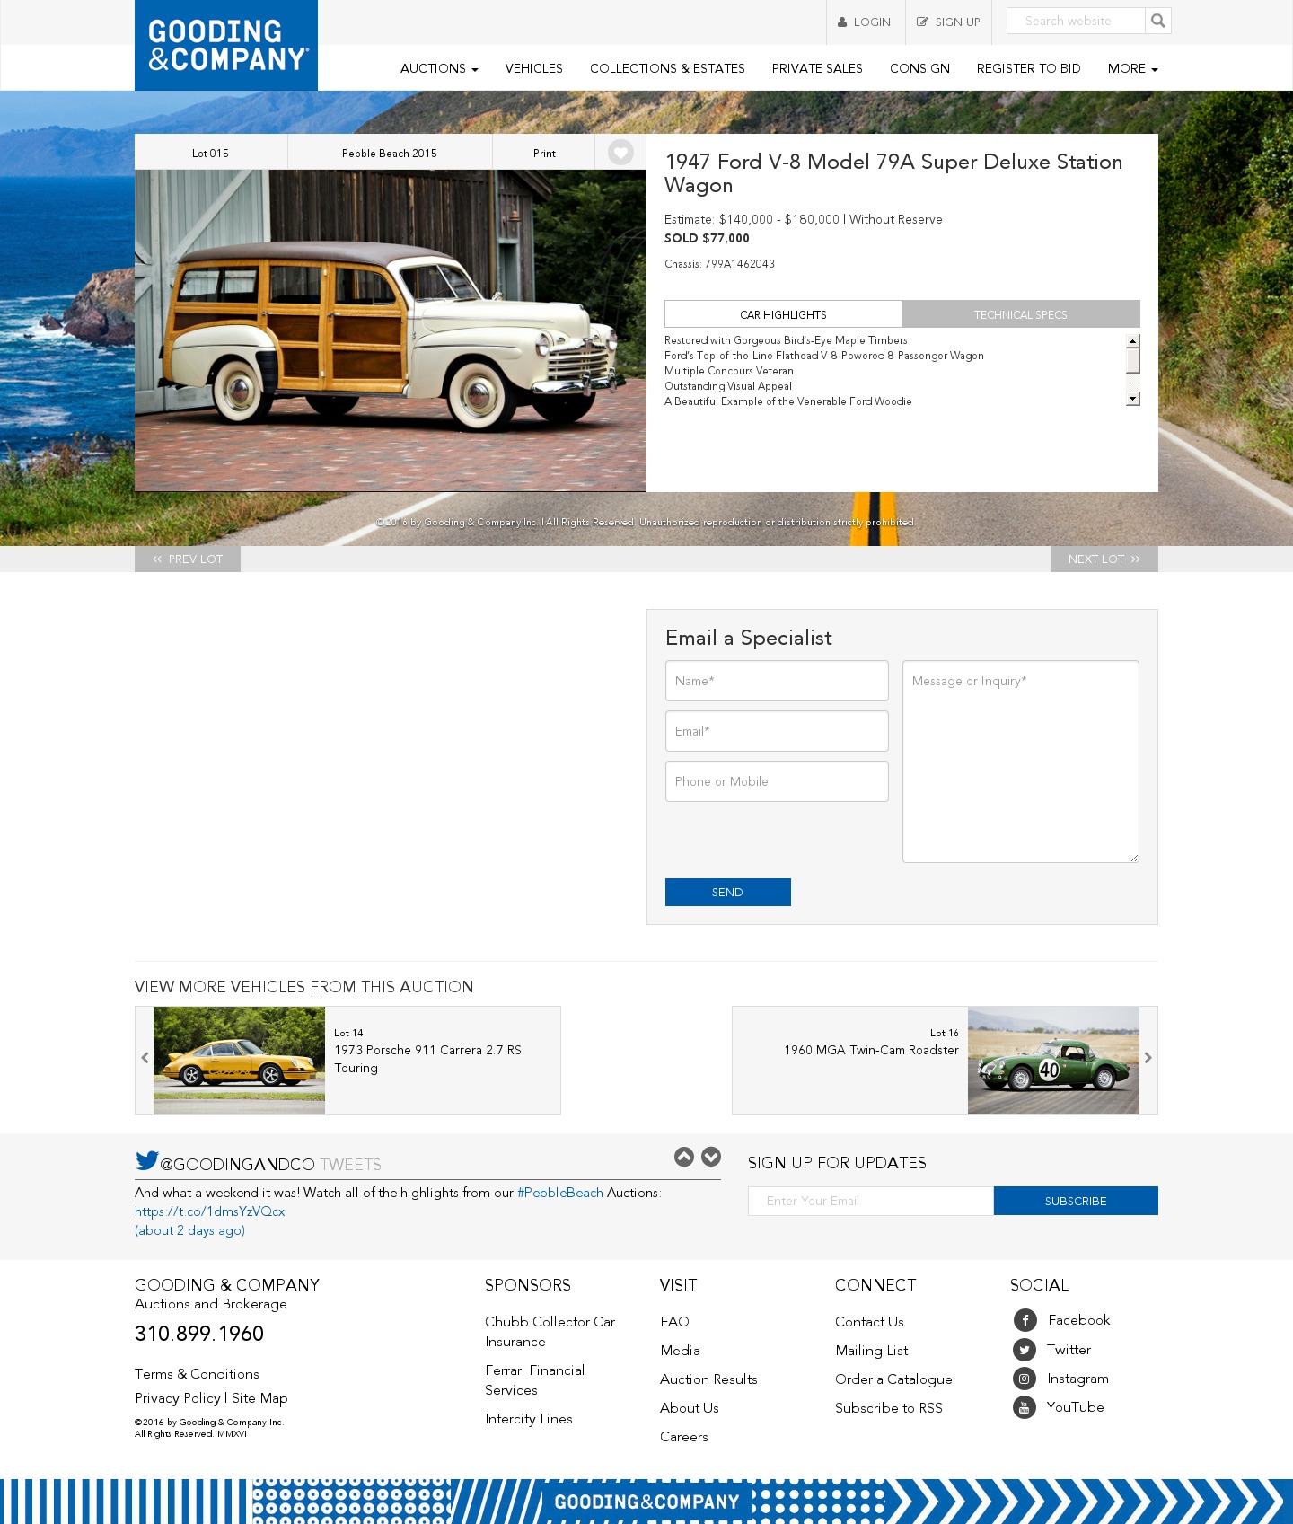
Task: Open the Contact Us link
Action: point(869,1322)
